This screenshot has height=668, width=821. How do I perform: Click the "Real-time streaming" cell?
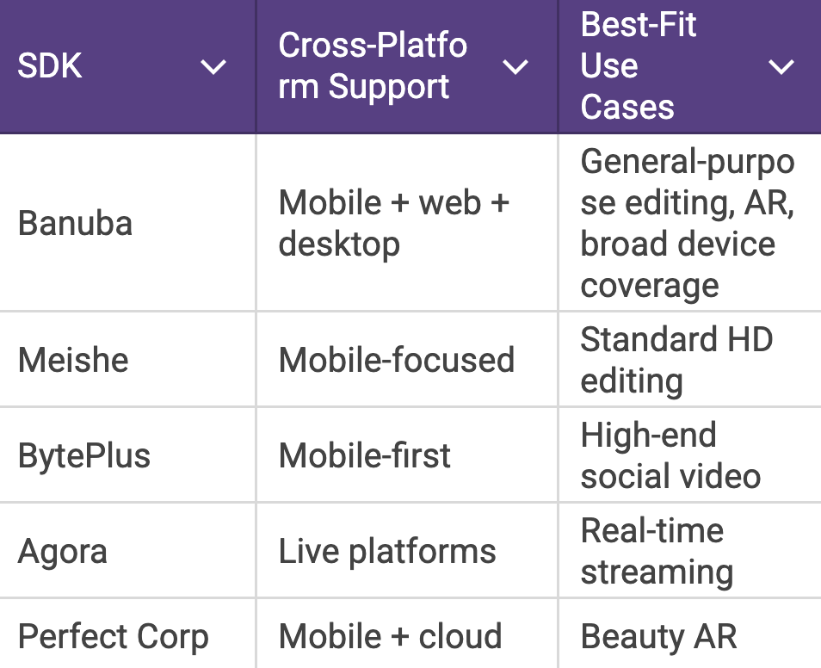[x=657, y=550]
